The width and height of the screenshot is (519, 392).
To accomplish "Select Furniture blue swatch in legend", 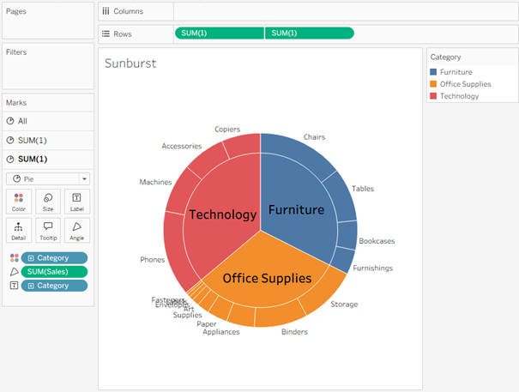I will coord(434,72).
